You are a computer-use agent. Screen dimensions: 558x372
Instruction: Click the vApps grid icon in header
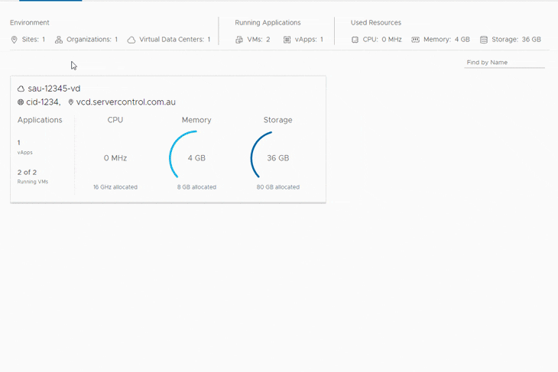pos(287,40)
